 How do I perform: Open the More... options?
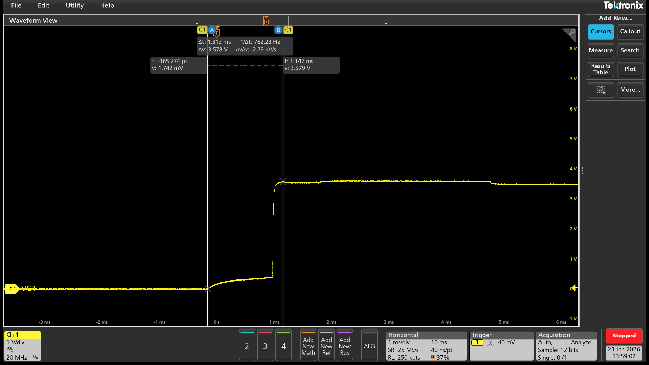point(630,90)
